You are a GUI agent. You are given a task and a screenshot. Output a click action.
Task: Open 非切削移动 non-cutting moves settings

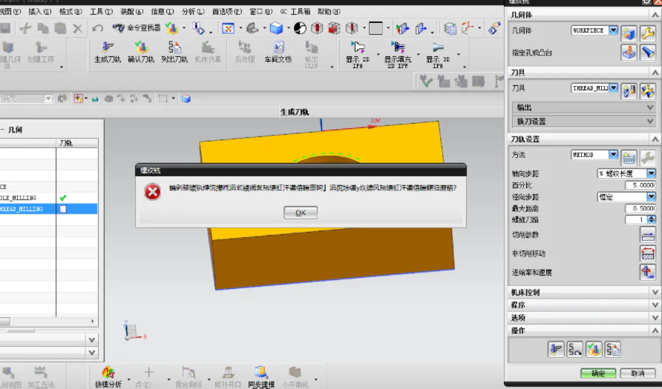(647, 253)
